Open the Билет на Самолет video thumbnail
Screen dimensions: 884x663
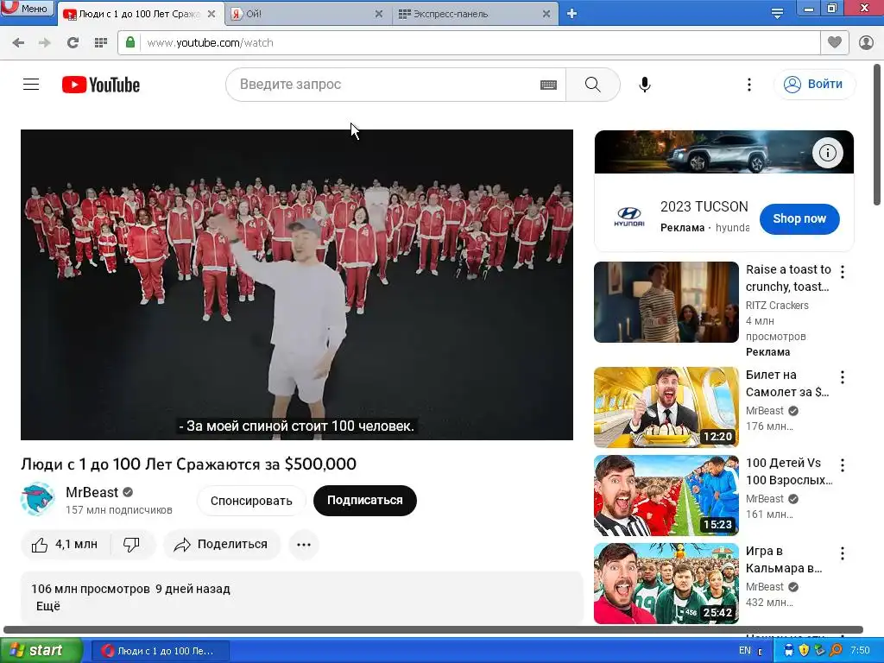click(666, 407)
